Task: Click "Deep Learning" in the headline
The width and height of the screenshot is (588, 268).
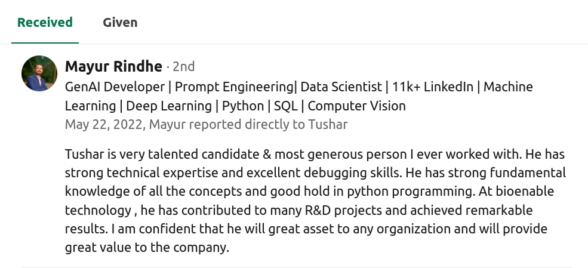Action: coord(169,106)
